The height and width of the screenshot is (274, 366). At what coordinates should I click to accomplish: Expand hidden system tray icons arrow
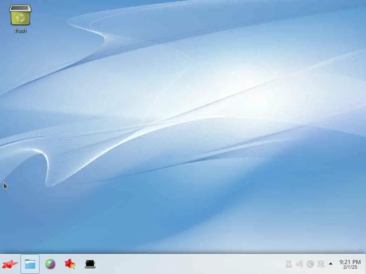(x=331, y=264)
